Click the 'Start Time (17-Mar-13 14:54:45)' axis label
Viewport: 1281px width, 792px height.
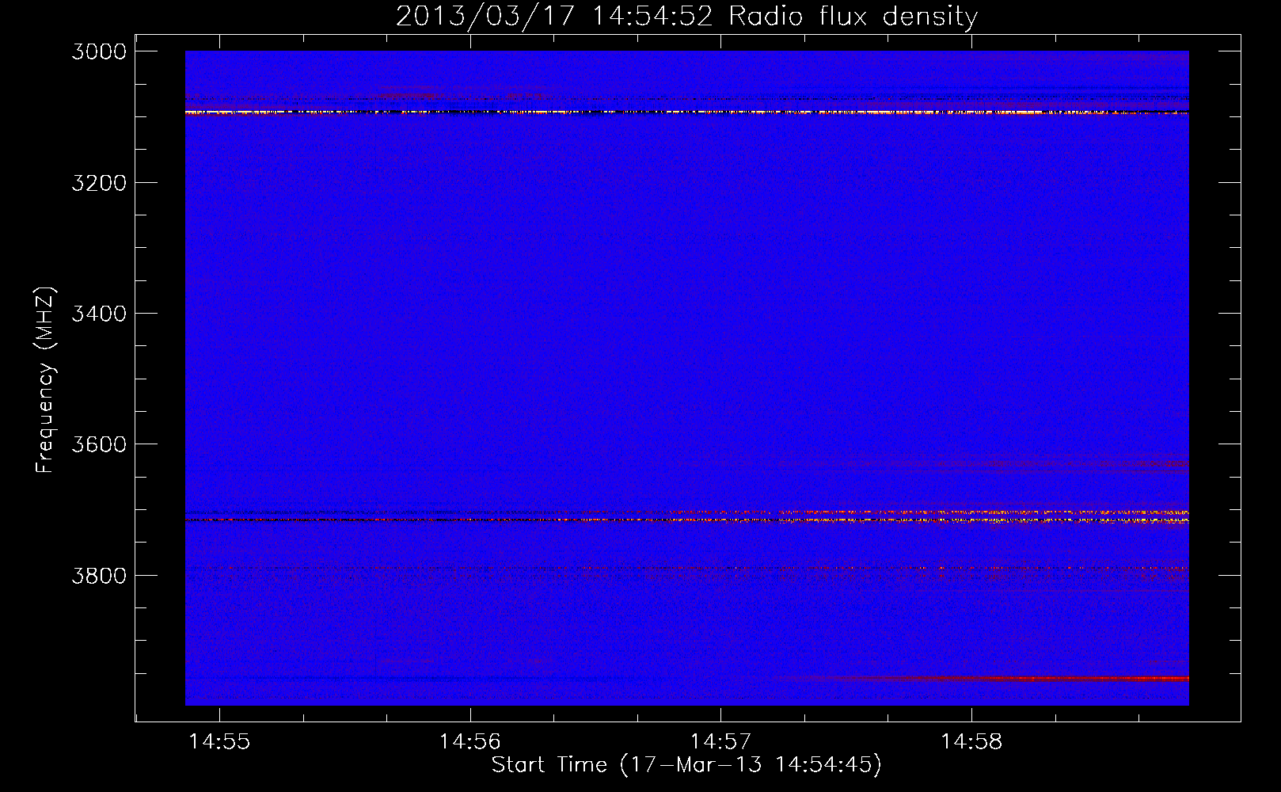[x=686, y=765]
